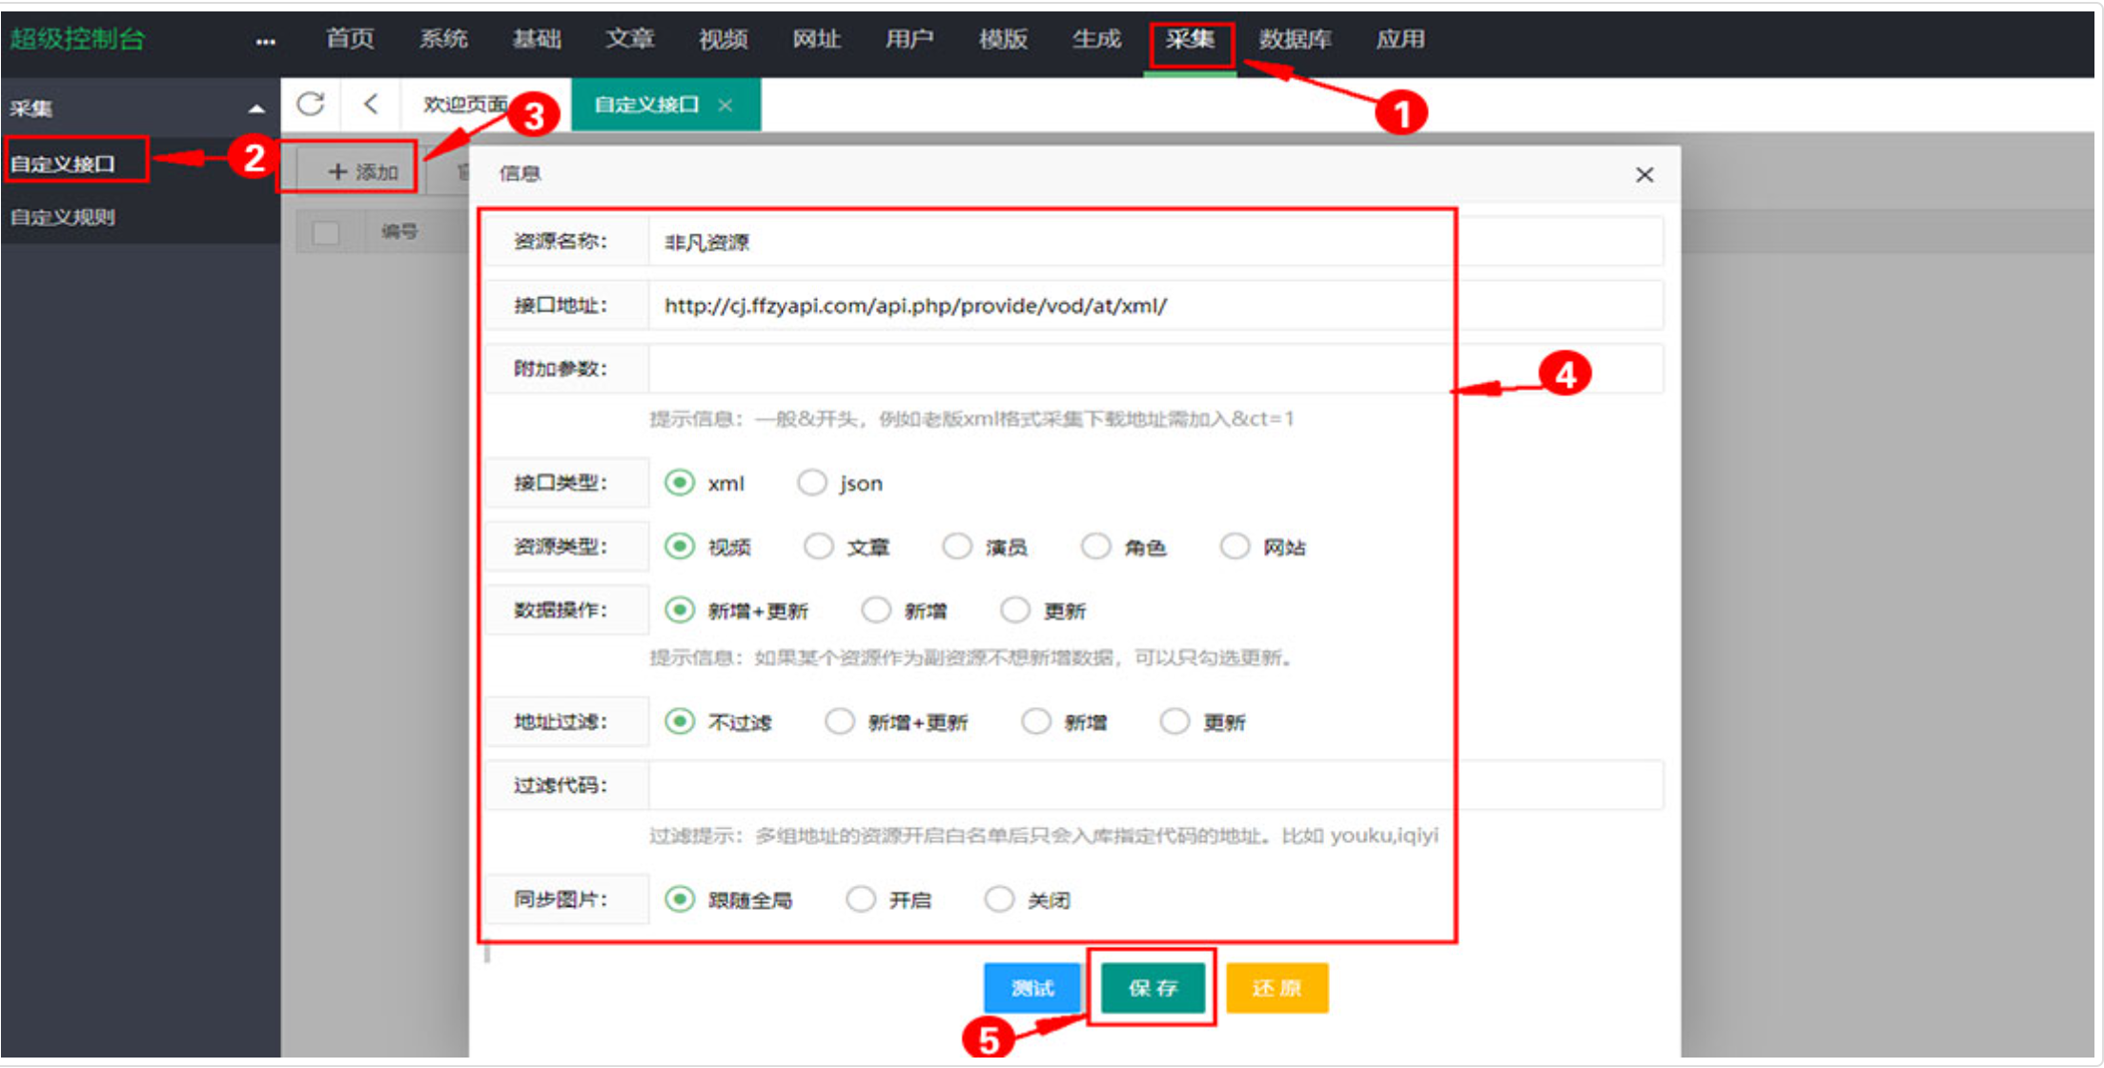Image resolution: width=2104 pixels, height=1068 pixels.
Task: Select 更新 in 地址过滤 row
Action: tap(1175, 721)
